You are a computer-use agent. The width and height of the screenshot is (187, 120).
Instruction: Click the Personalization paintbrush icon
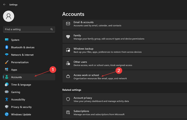(7, 62)
